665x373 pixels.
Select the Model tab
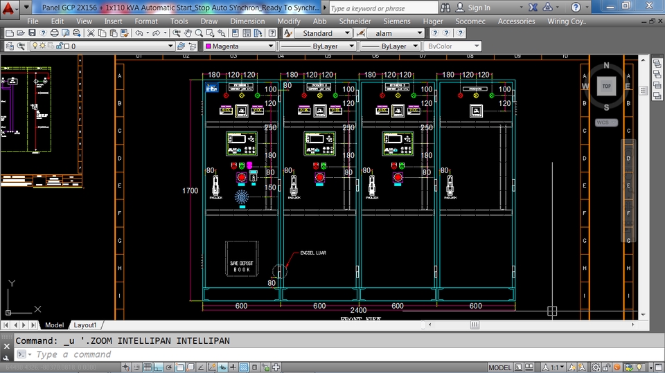coord(54,325)
